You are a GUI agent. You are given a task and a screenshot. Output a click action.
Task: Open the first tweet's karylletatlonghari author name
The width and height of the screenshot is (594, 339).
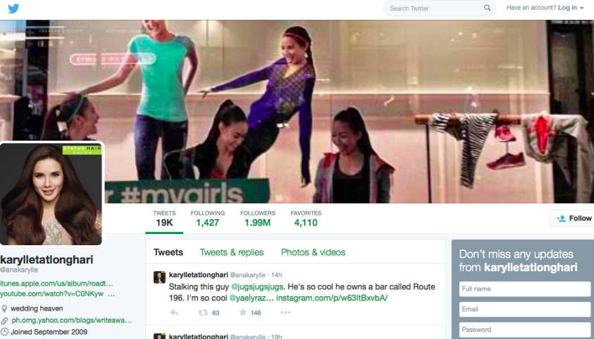click(199, 275)
